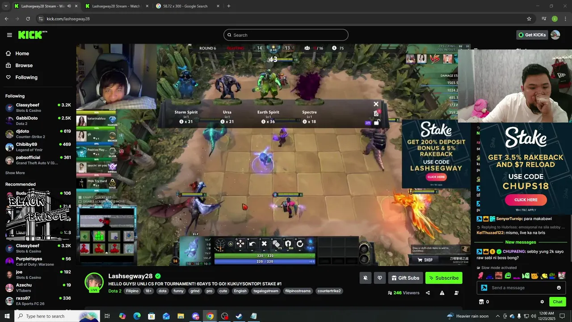This screenshot has width=572, height=322.
Task: Open Chrome three-dot menu
Action: [564, 19]
